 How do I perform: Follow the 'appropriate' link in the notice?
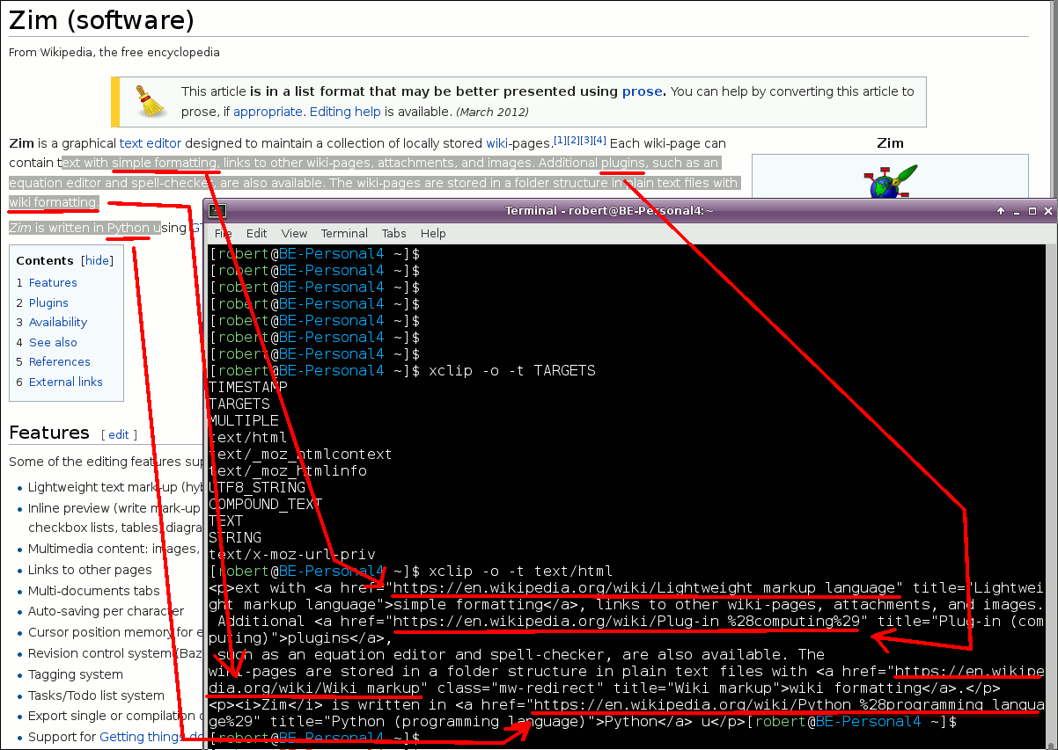(x=268, y=112)
